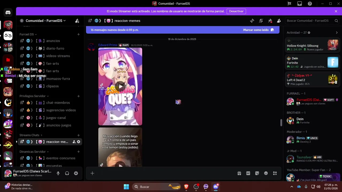This screenshot has height=192, width=342.
Task: Collapse Privilegios Servidor category
Action: tap(34, 96)
